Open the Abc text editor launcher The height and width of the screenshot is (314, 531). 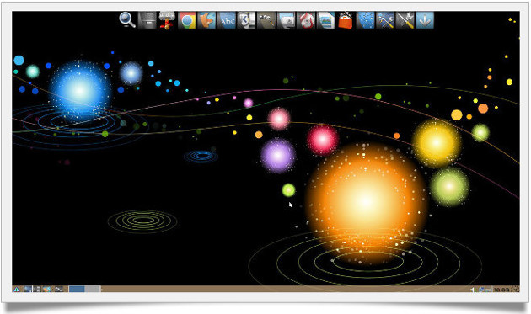(227, 20)
